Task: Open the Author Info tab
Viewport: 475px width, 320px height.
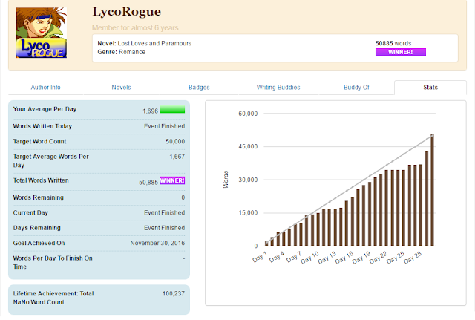Action: (x=46, y=88)
